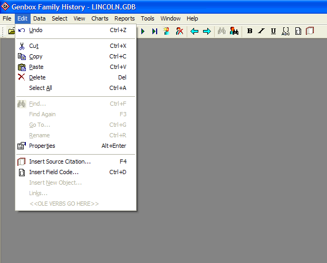Select Insert Field Code menu entry
The height and width of the screenshot is (263, 327).
click(54, 172)
